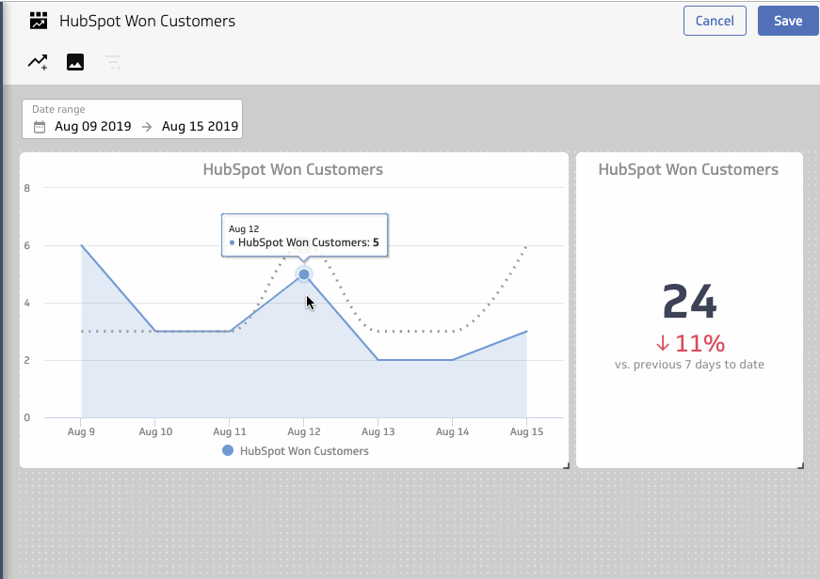Viewport: 820px width, 579px height.
Task: Select the highlighted Aug 12 data point
Action: 303,274
